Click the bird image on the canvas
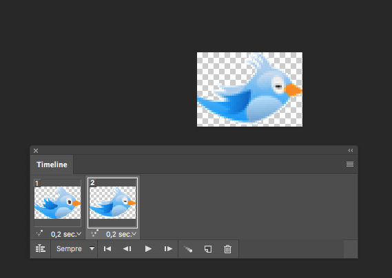This screenshot has width=392, height=278. pos(249,89)
